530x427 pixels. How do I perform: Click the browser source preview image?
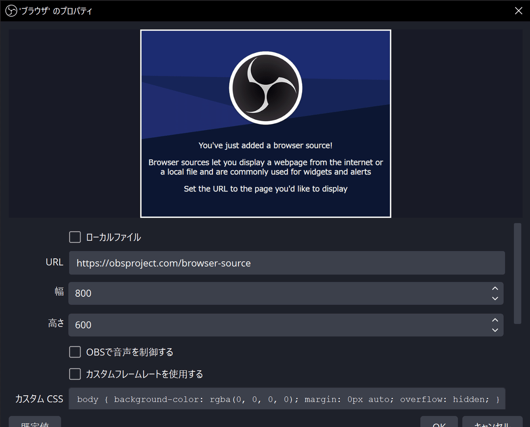tap(265, 124)
